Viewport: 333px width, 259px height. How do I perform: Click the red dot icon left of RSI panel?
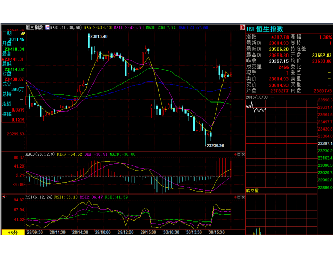(x=4, y=197)
